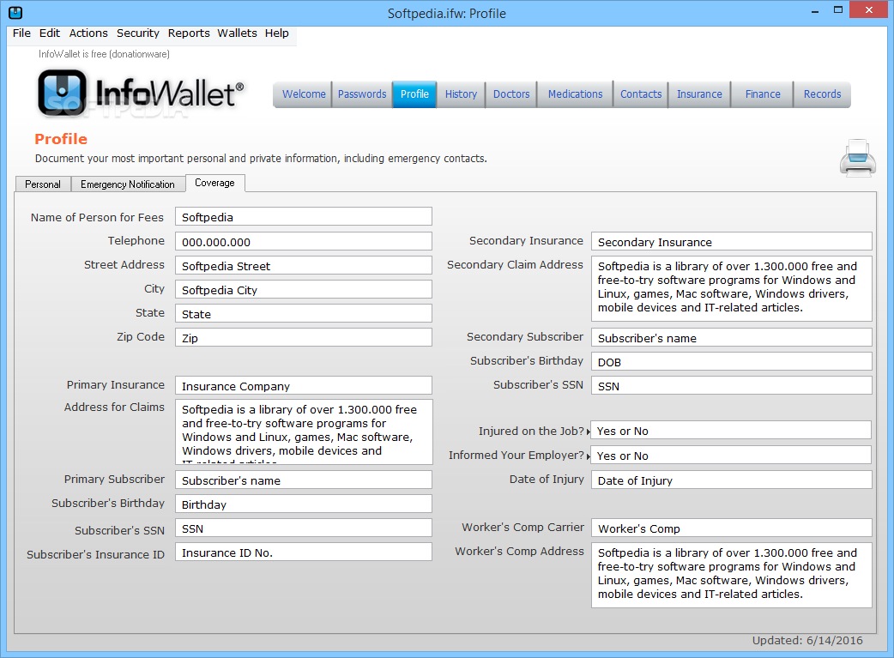Image resolution: width=894 pixels, height=658 pixels.
Task: Click the Primary Subscriber field
Action: (304, 480)
